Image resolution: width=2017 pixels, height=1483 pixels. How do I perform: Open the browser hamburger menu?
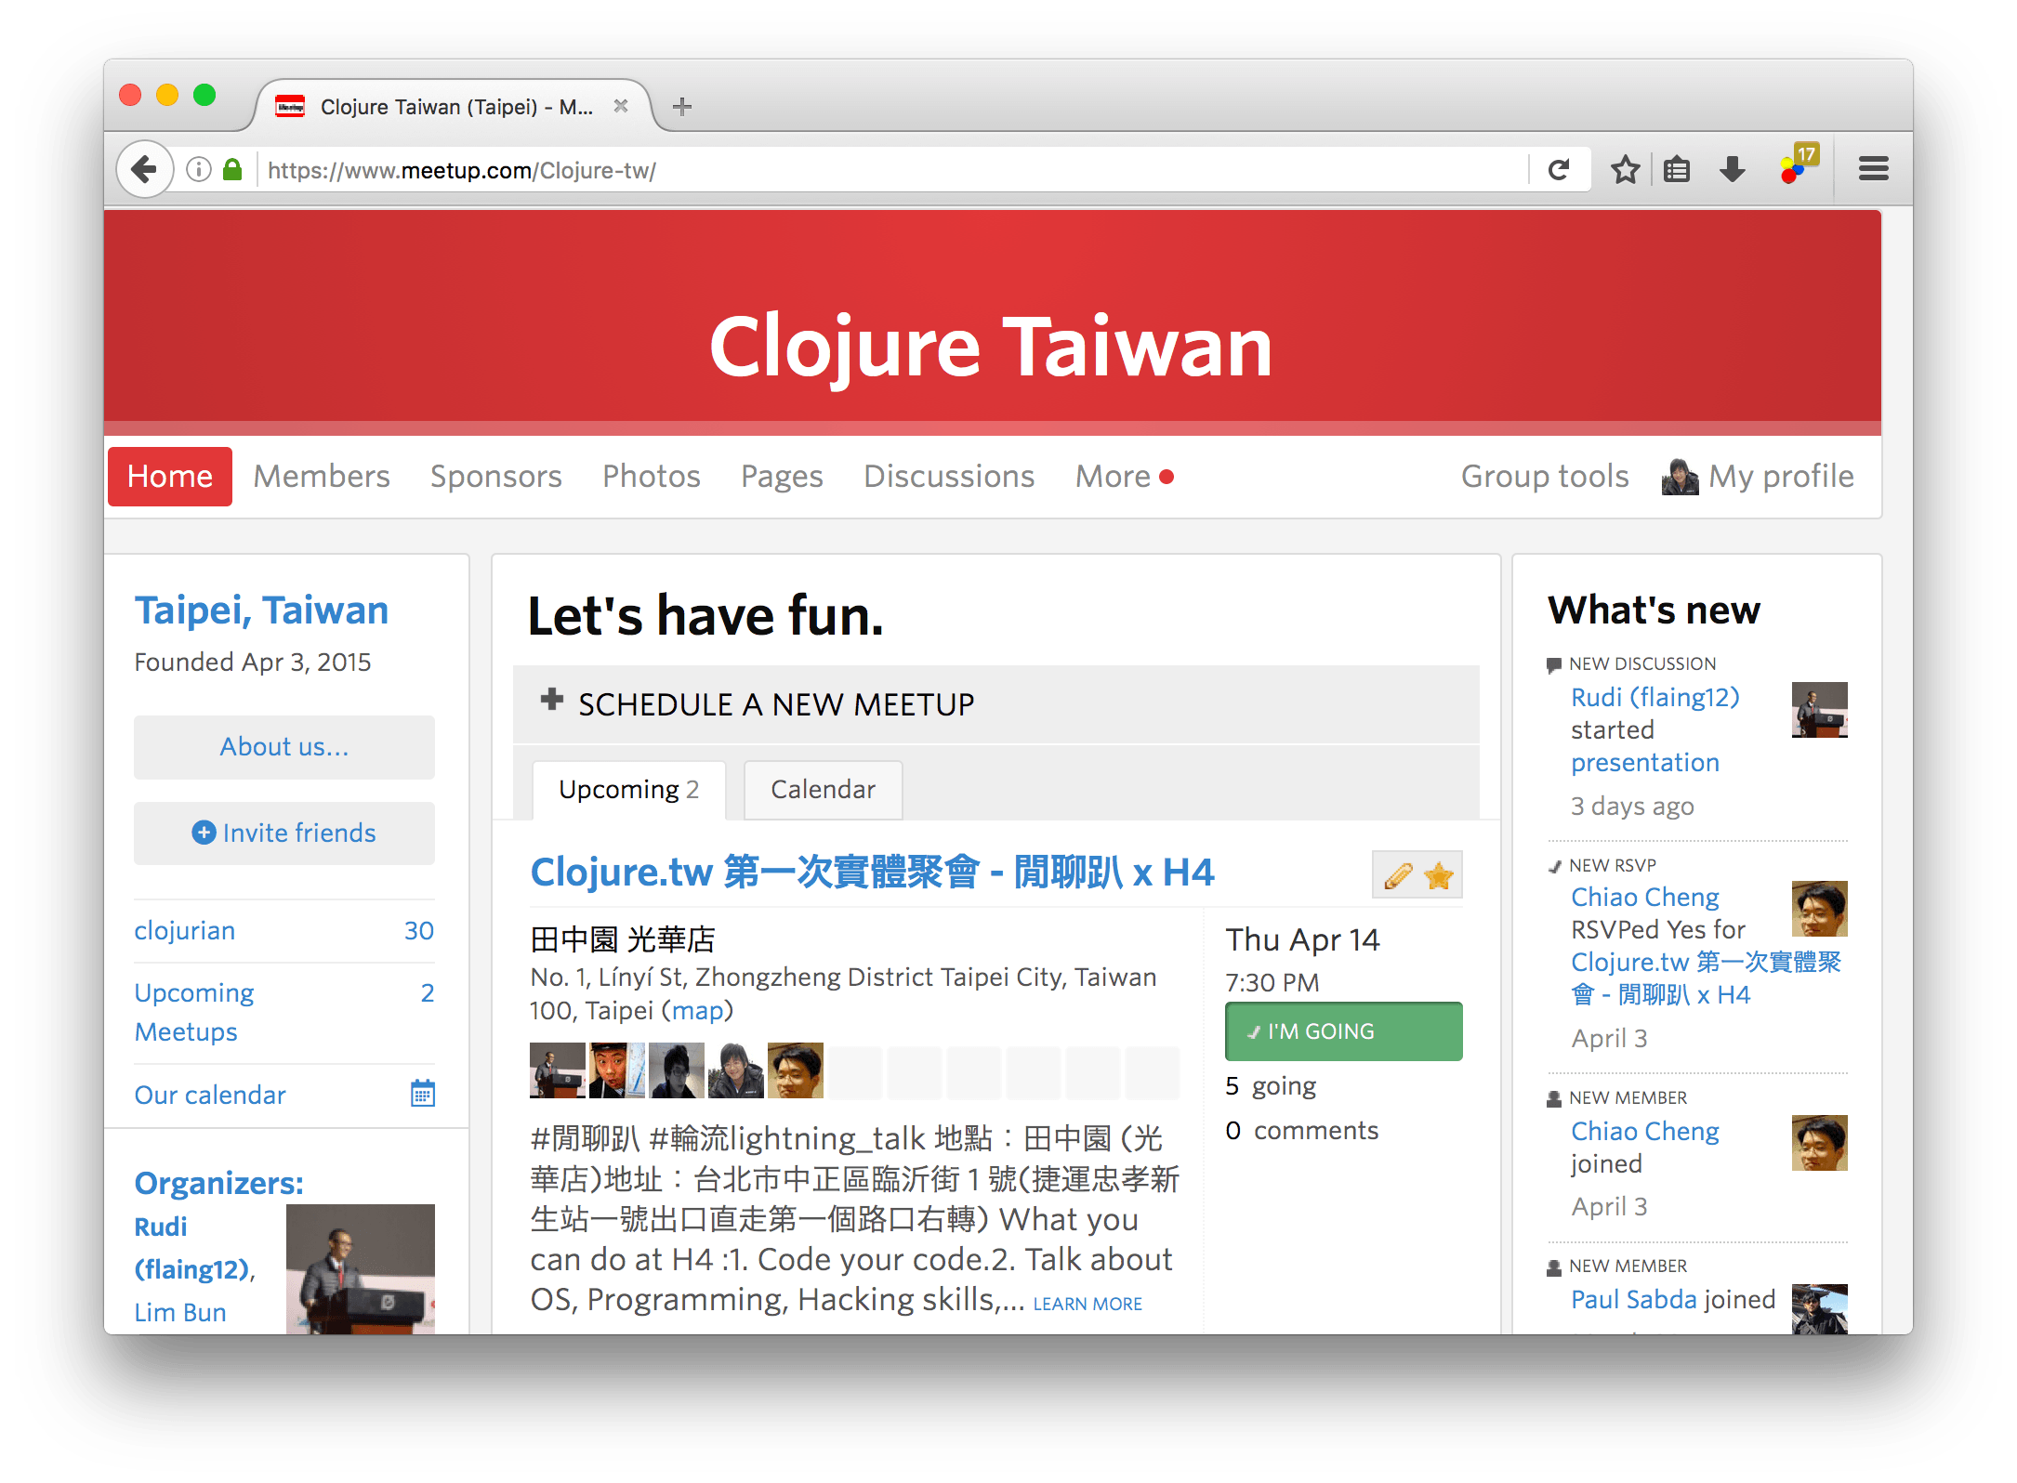tap(1873, 169)
